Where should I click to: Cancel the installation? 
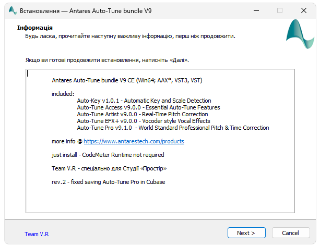[290, 233]
